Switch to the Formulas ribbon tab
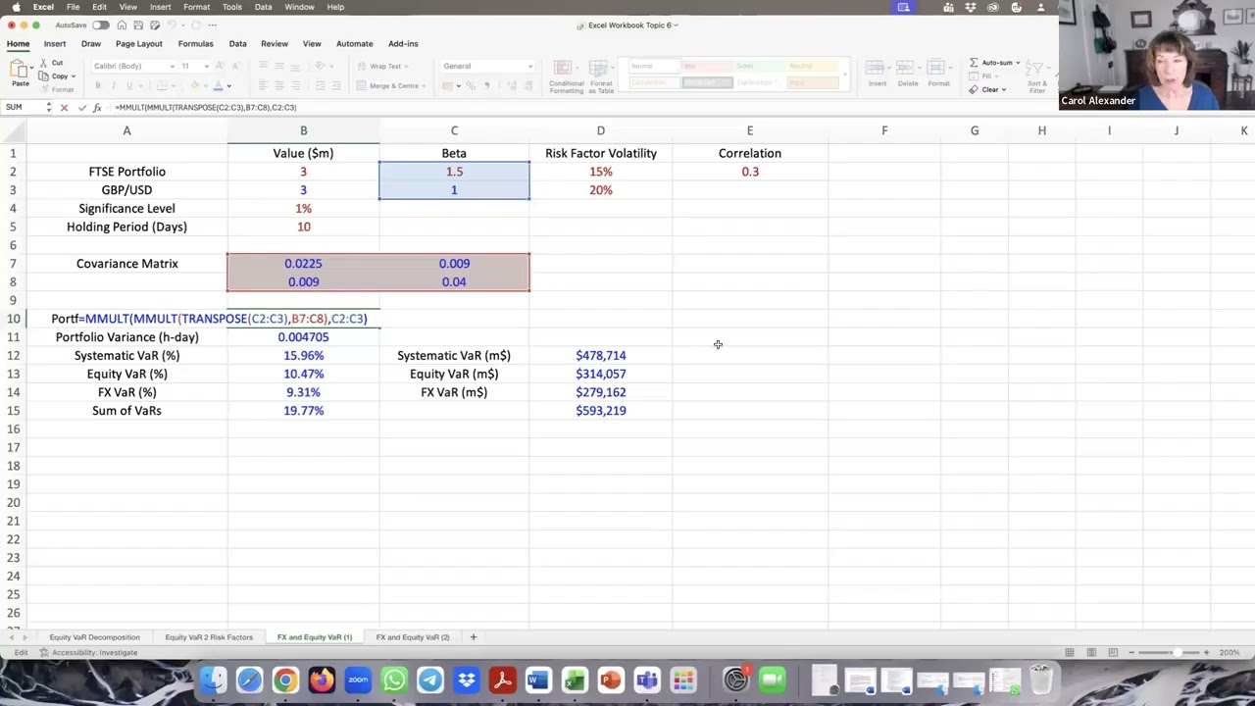The width and height of the screenshot is (1255, 706). point(195,44)
